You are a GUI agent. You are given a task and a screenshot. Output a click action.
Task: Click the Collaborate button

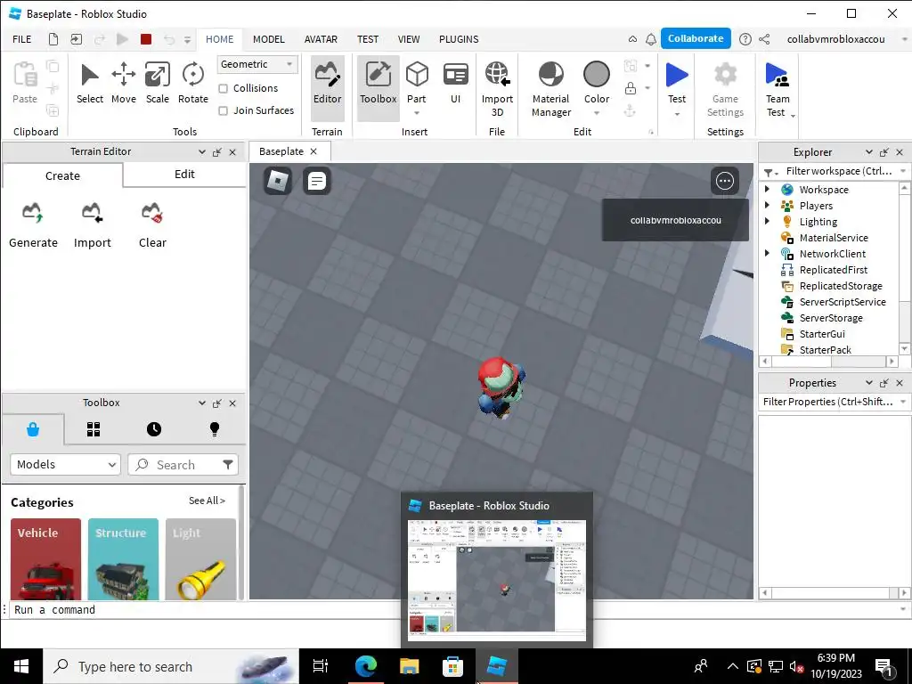click(x=696, y=38)
